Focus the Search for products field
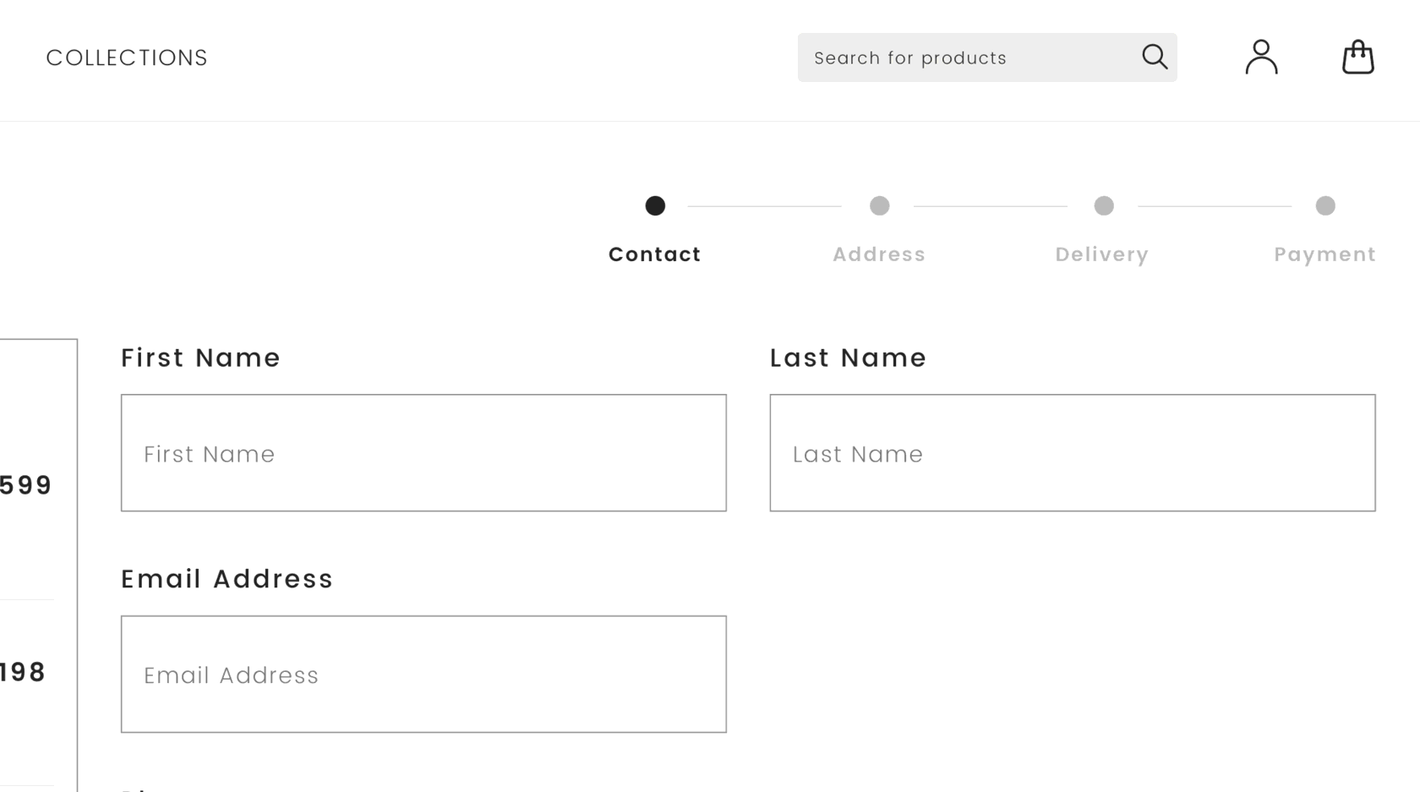The image size is (1420, 792). point(964,57)
